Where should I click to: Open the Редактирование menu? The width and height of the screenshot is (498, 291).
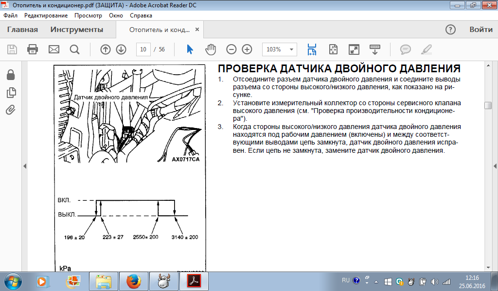[46, 15]
